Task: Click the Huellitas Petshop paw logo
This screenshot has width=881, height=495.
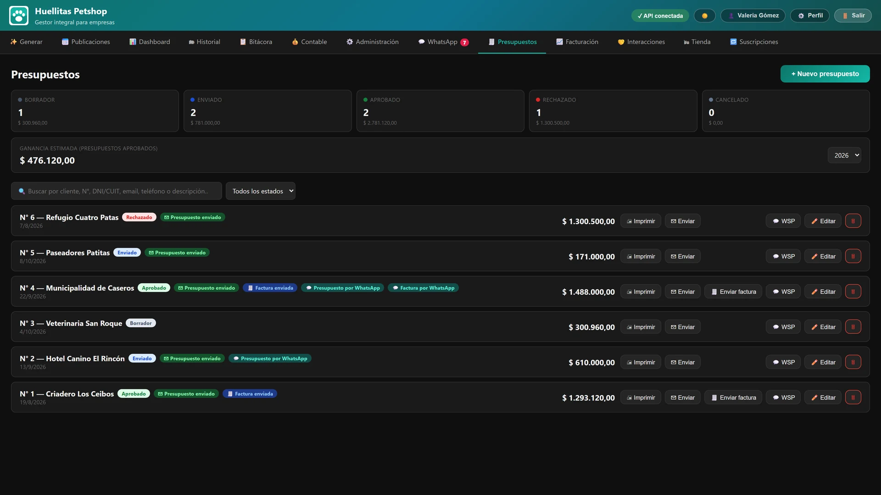Action: pyautogui.click(x=19, y=16)
